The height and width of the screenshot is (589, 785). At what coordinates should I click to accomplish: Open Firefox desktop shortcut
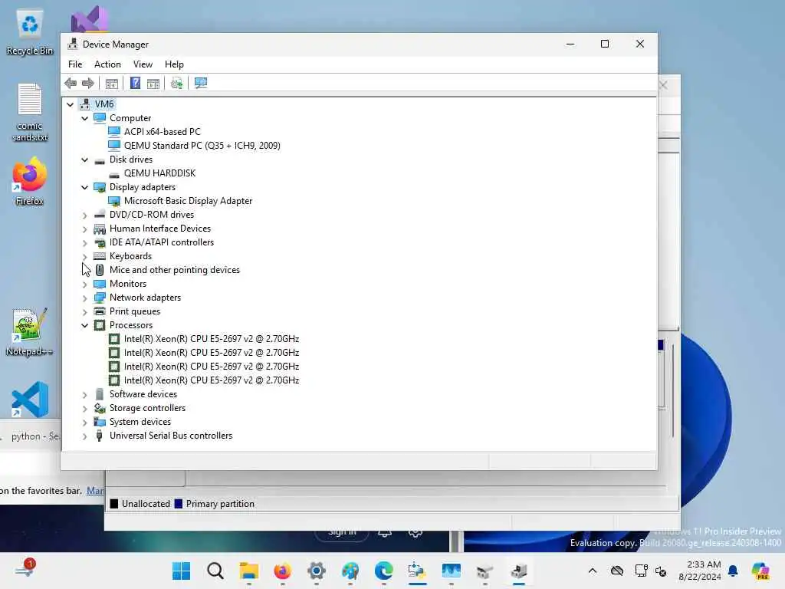(30, 181)
